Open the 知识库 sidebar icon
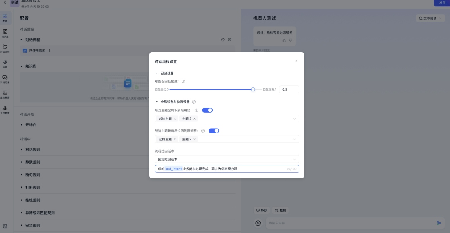450x233 pixels. 5,33
